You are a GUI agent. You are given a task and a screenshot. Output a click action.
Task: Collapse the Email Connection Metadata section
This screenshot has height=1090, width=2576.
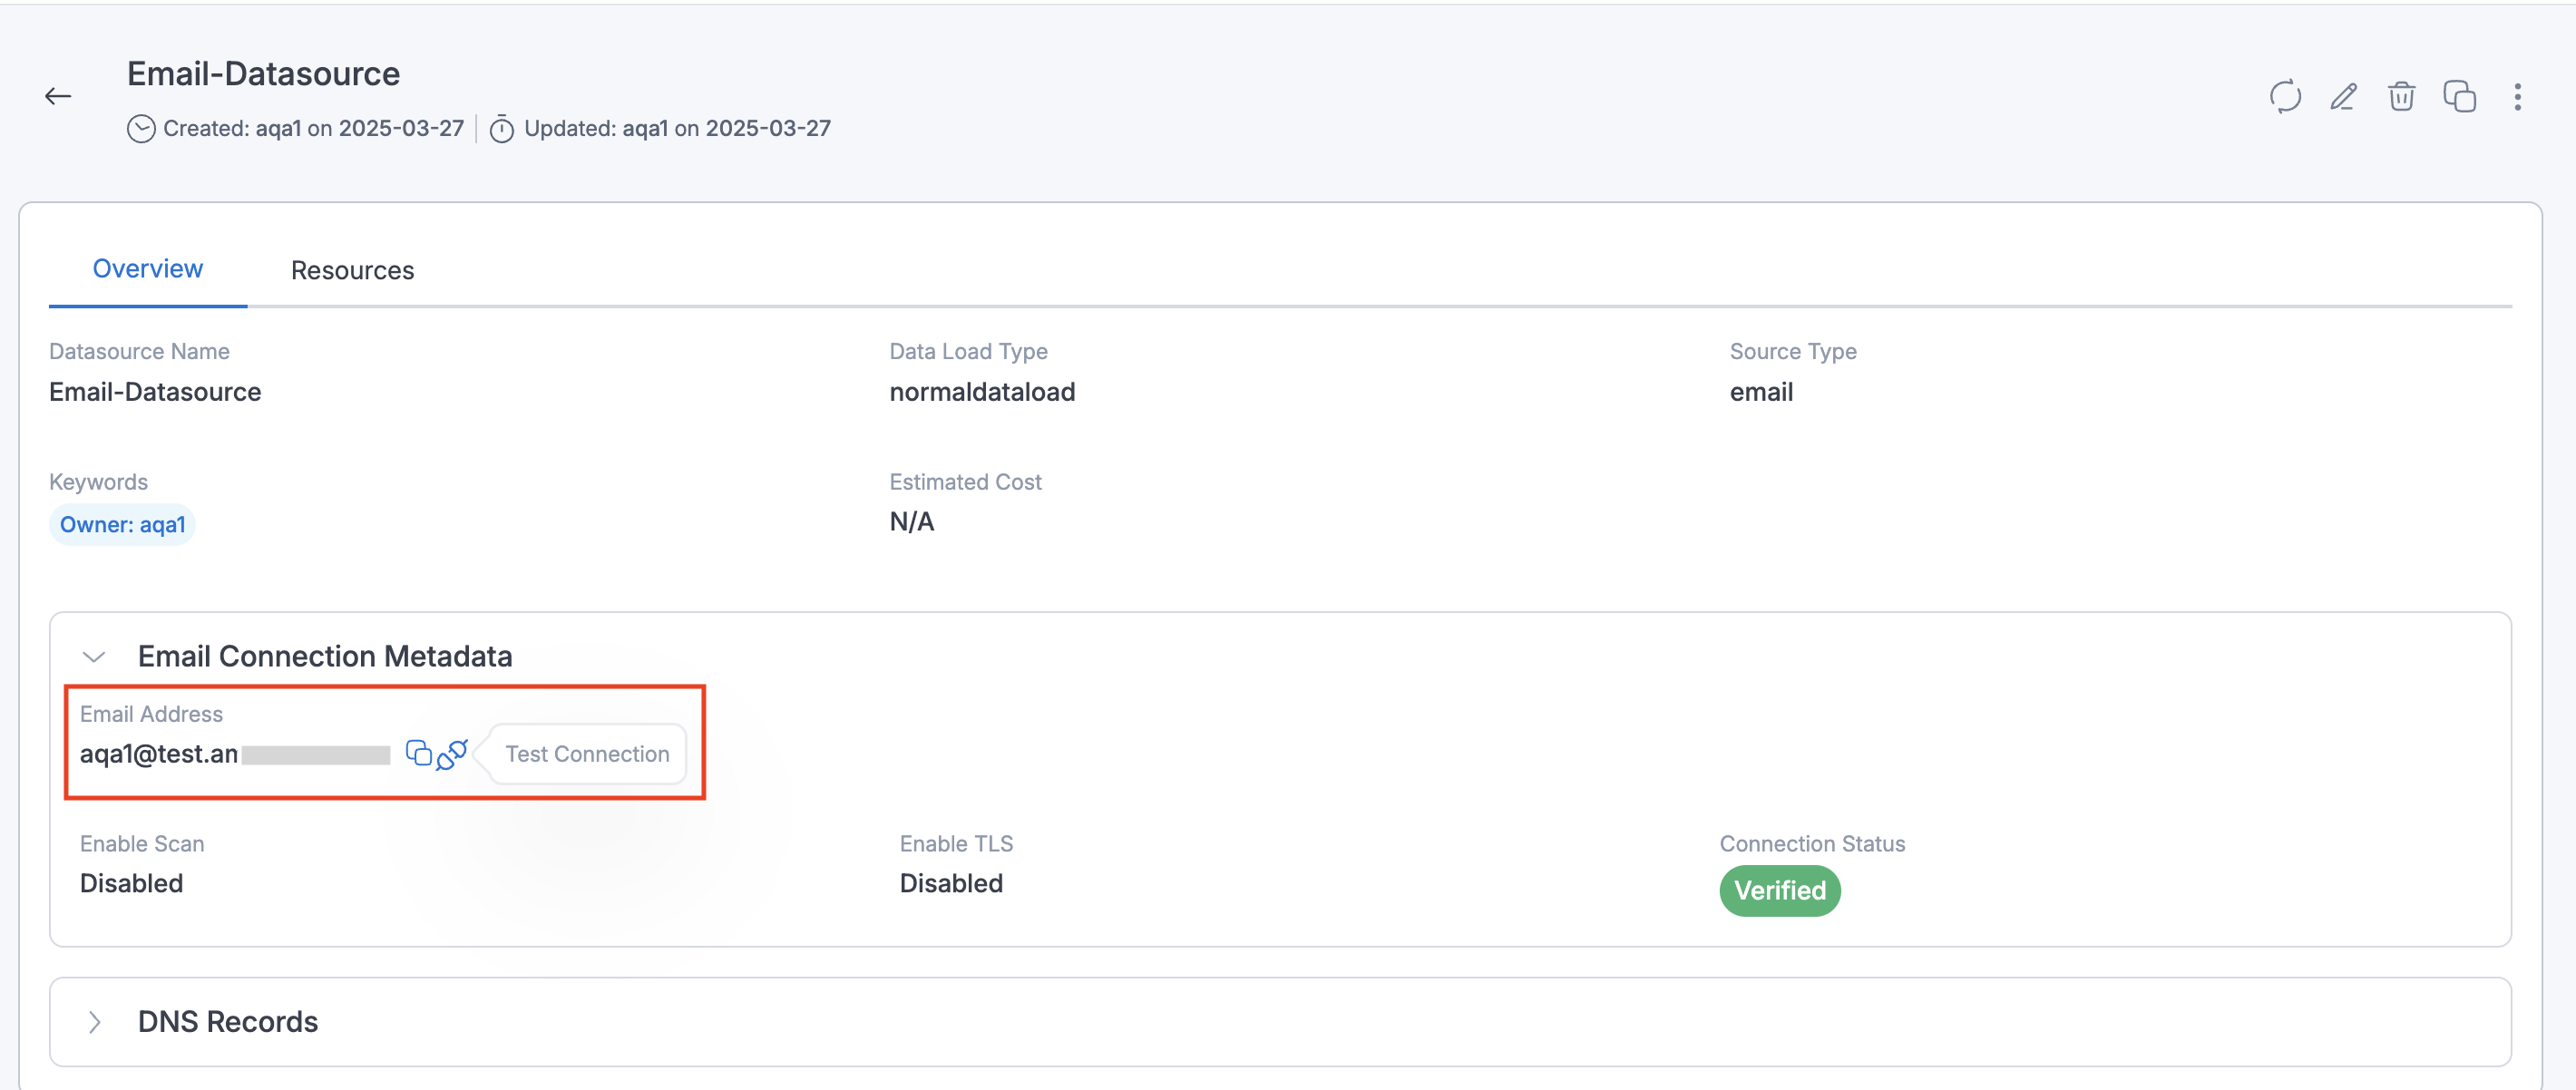coord(94,657)
